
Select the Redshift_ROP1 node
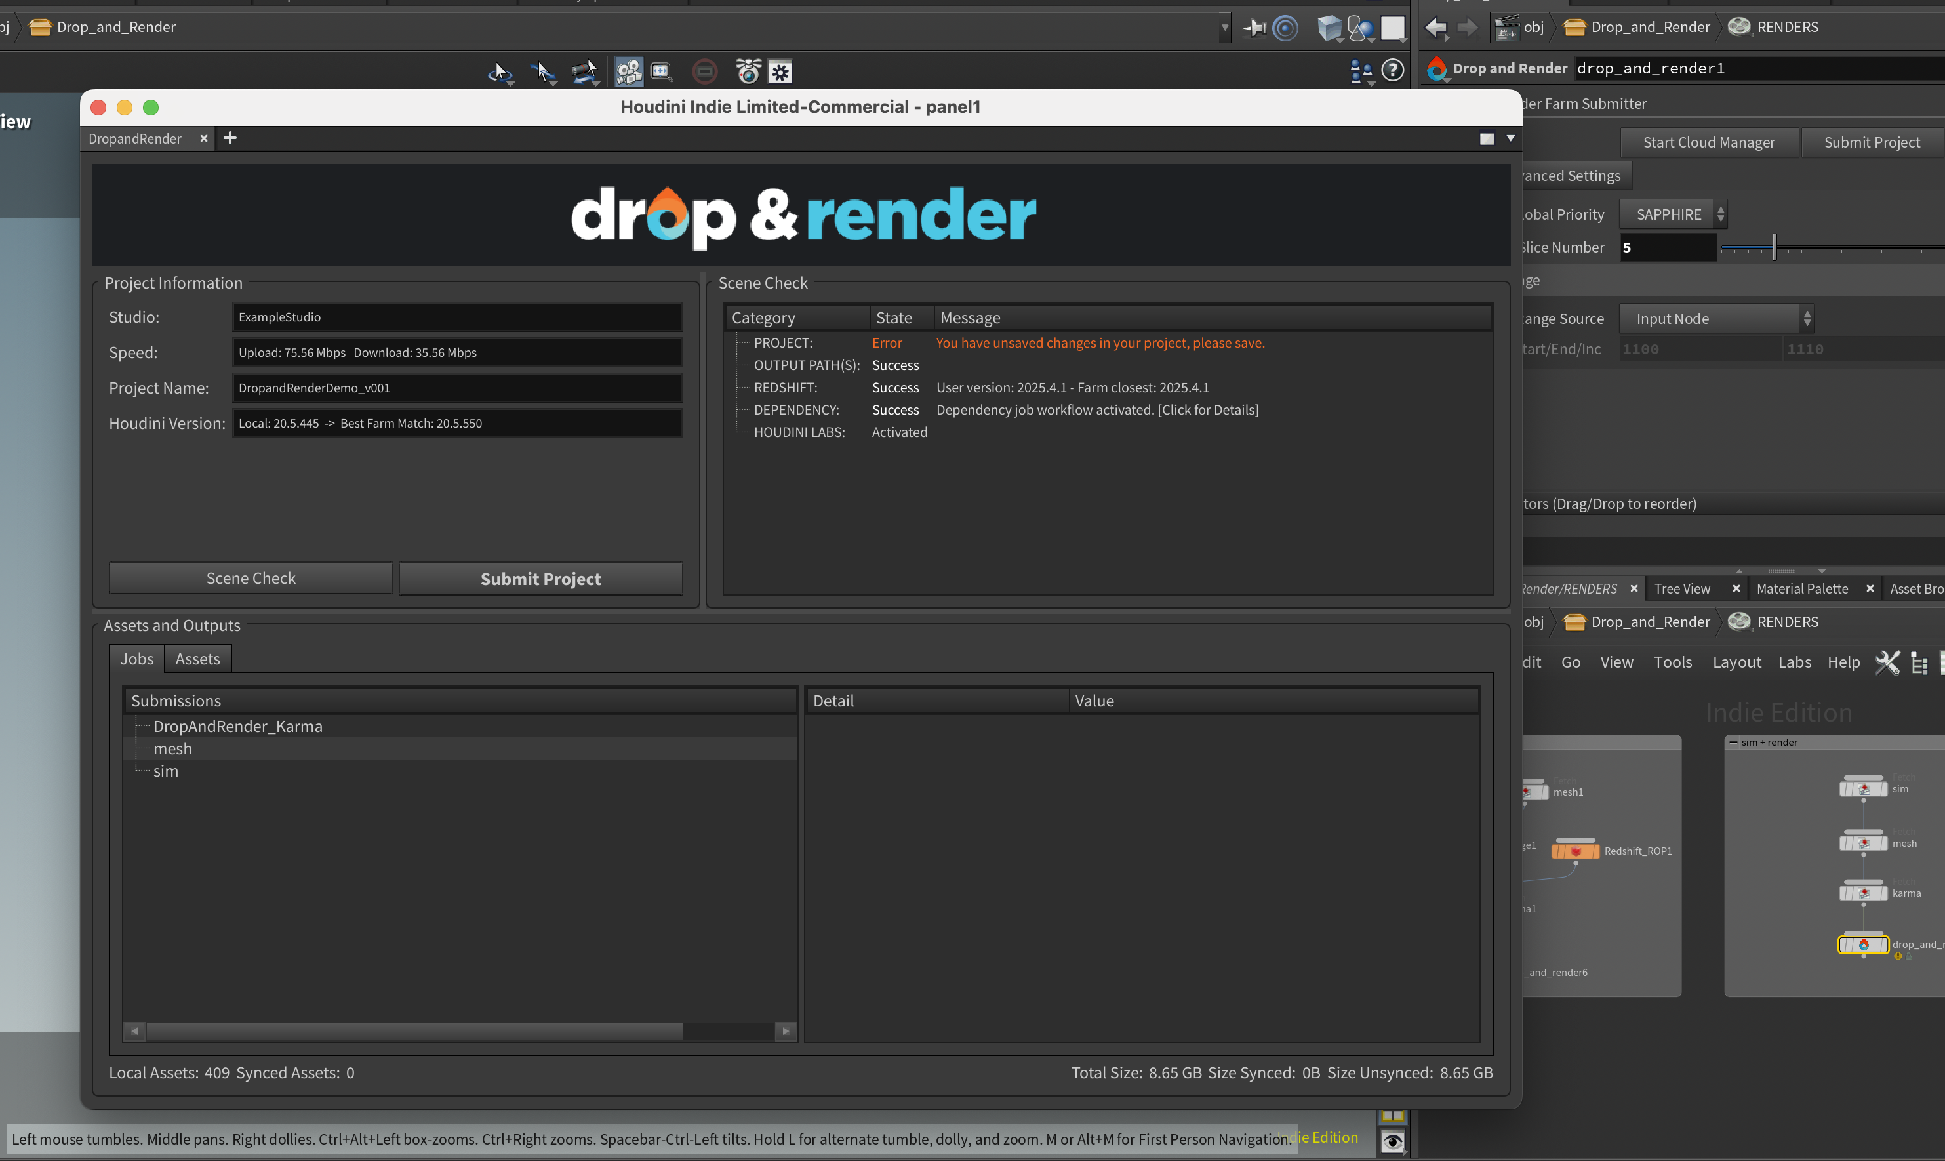tap(1575, 850)
